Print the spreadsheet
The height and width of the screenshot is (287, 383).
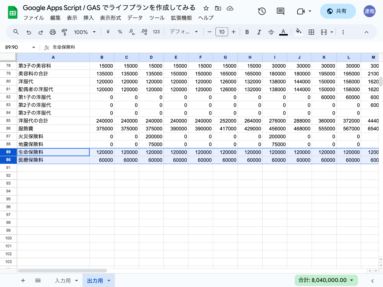click(x=53, y=32)
